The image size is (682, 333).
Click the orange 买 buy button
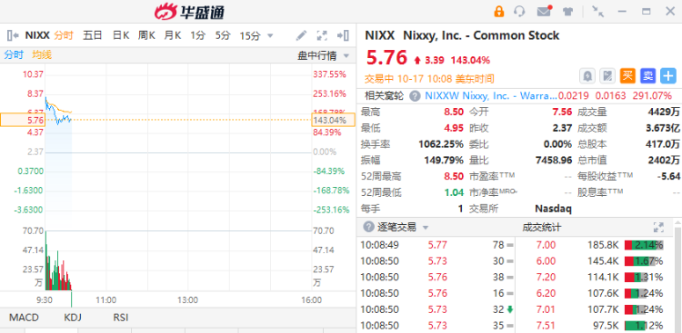[627, 76]
